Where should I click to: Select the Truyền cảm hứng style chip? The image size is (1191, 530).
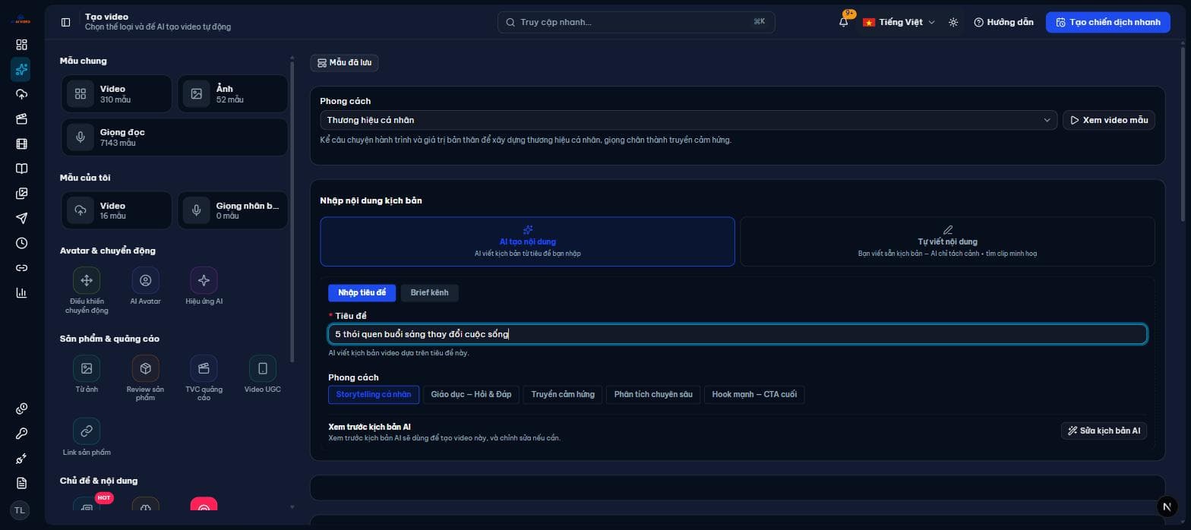coord(563,395)
